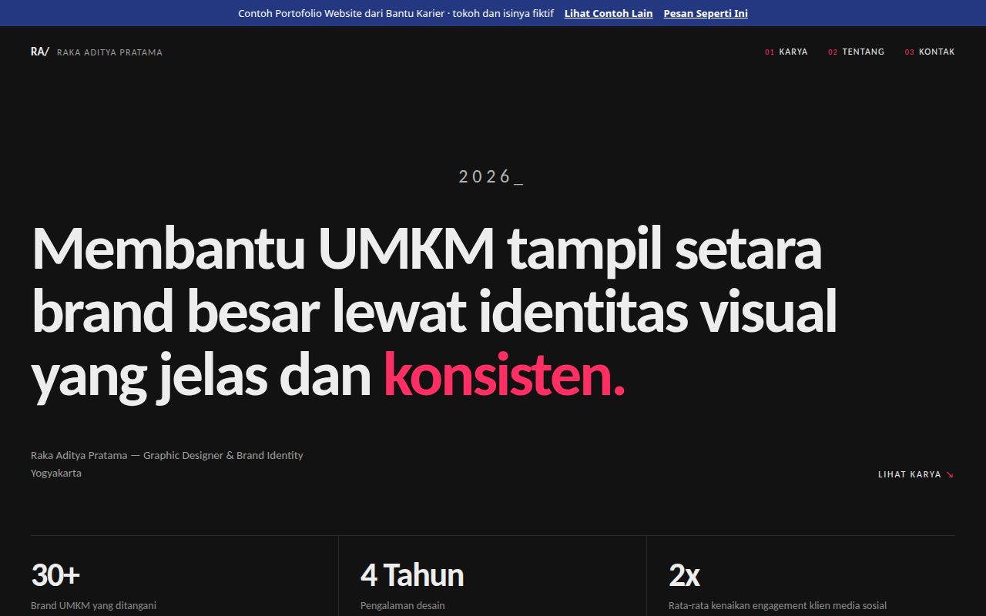Click the 2026_ year label
This screenshot has height=616, width=986.
click(491, 176)
